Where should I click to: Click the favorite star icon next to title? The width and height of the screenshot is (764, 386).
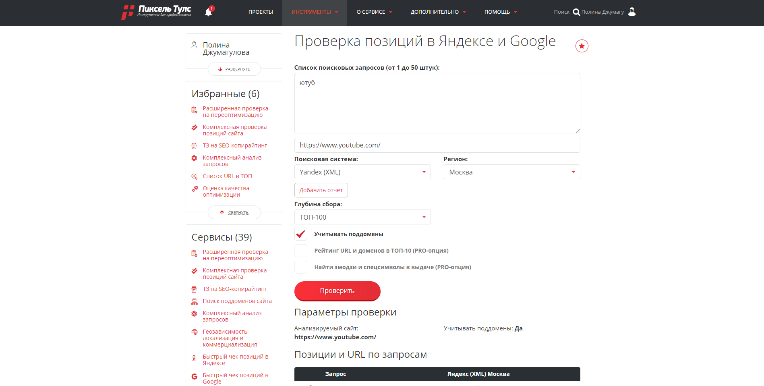click(x=582, y=46)
